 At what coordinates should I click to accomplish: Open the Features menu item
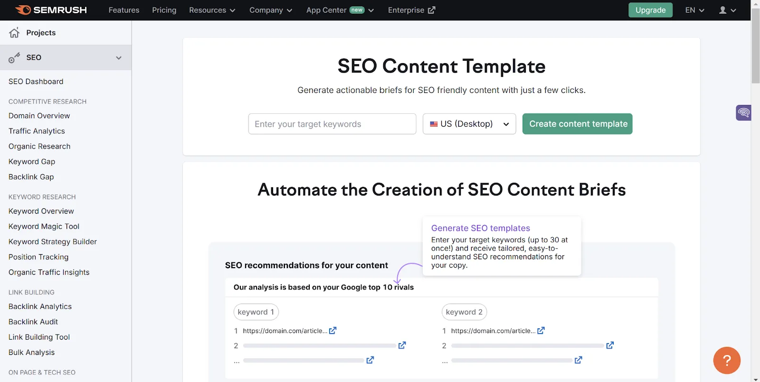tap(124, 10)
